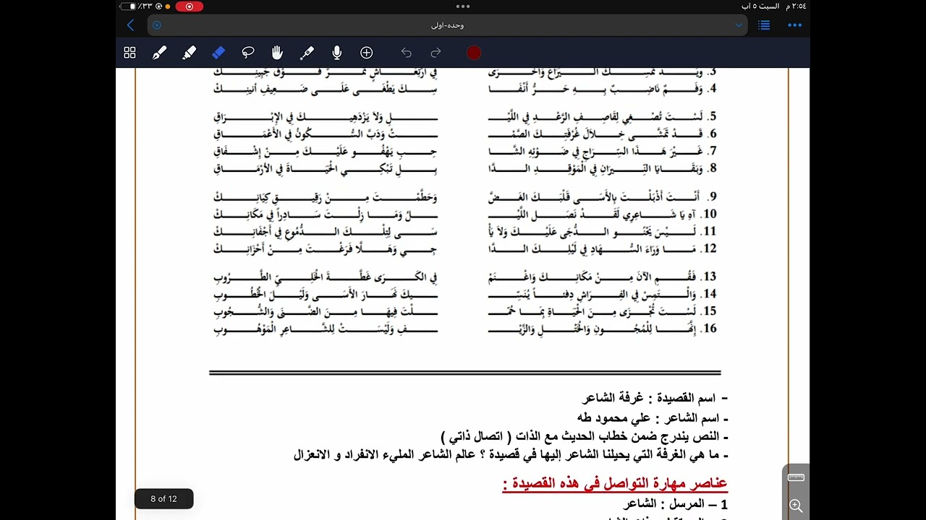
Task: Tap the multitasking three dots at top center
Action: pyautogui.click(x=463, y=6)
